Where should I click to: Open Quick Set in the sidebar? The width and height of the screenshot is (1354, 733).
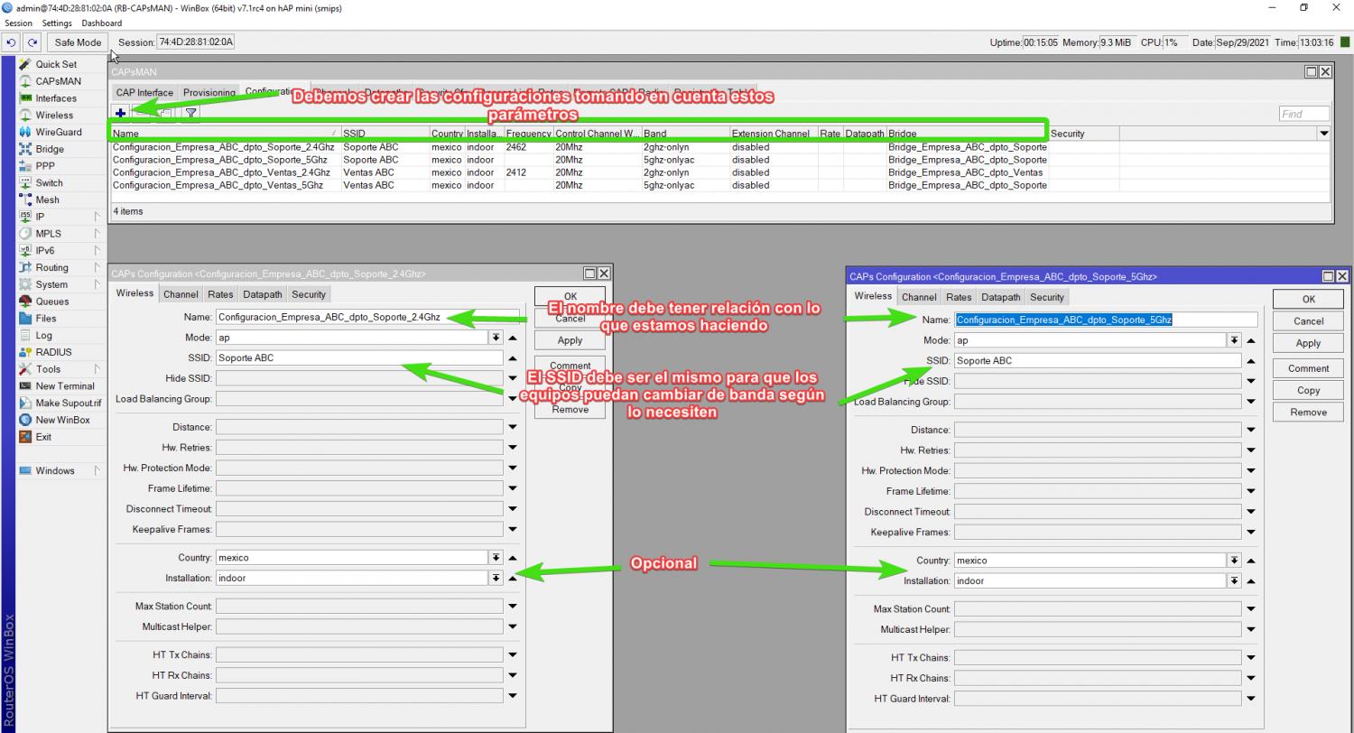pos(56,64)
